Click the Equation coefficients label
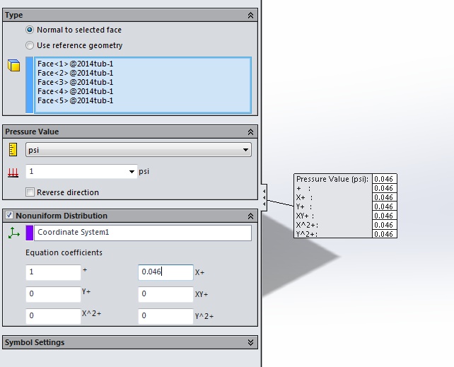This screenshot has height=367, width=454. (x=64, y=252)
